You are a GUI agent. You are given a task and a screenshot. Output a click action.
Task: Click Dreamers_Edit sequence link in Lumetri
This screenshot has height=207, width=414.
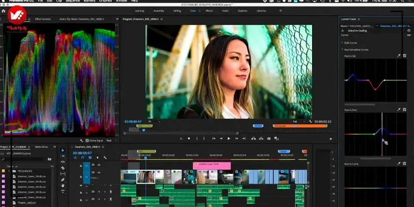tap(395, 26)
